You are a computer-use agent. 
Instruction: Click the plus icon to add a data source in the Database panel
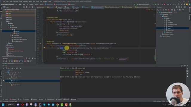pos(158,10)
